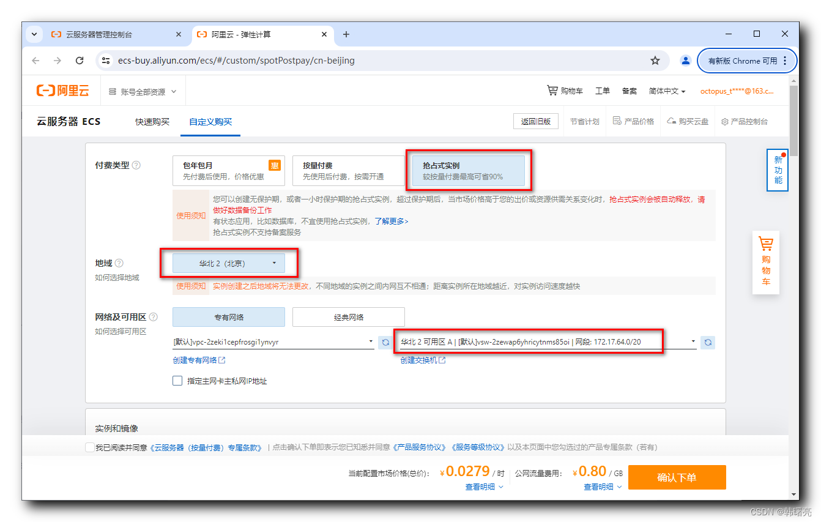Screen dimensions: 821x522
Task: Refresh the VPC list with refresh icon
Action: click(x=385, y=342)
